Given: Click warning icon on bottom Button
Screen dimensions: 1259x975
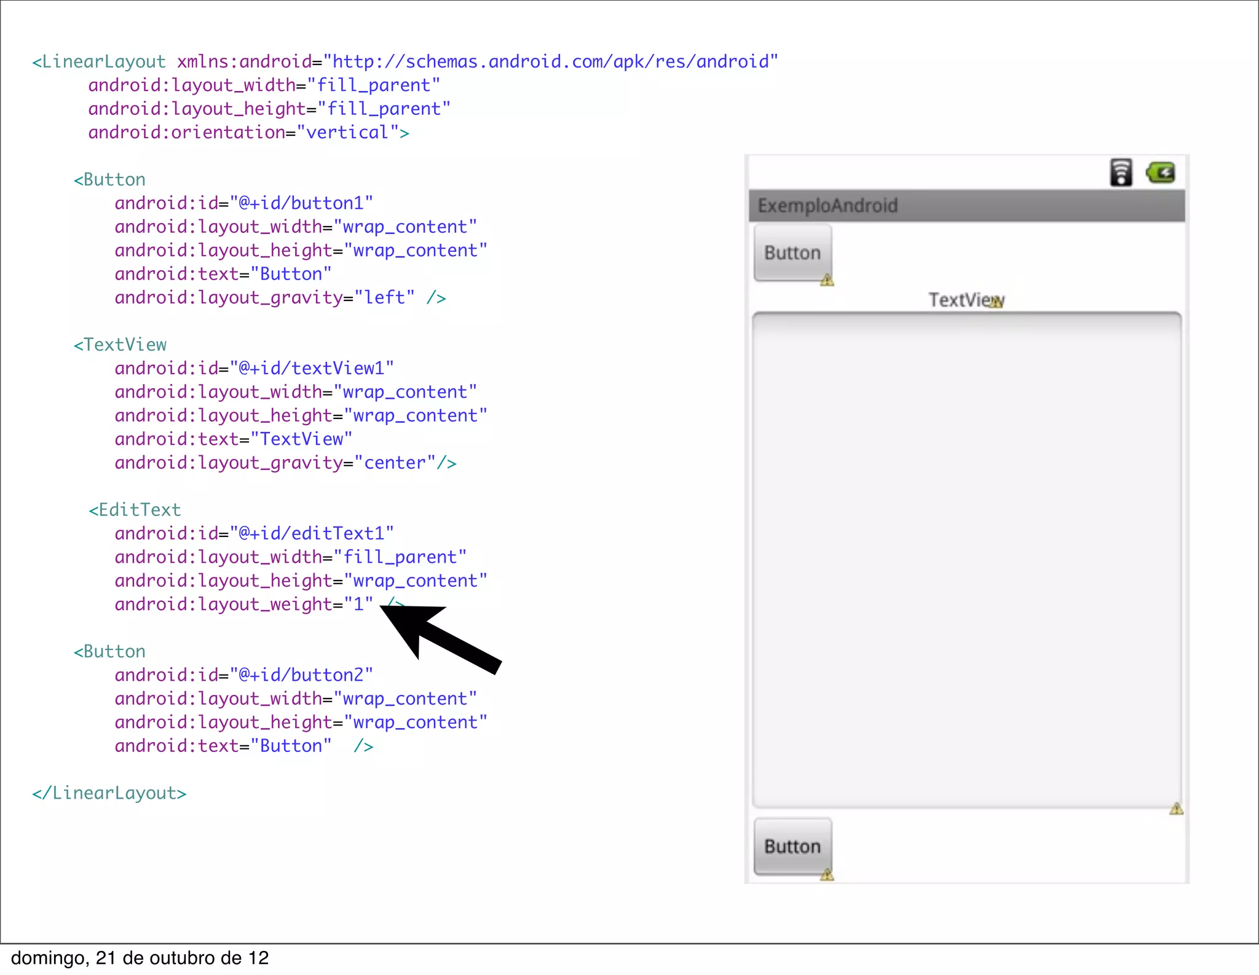Looking at the screenshot, I should pos(827,874).
